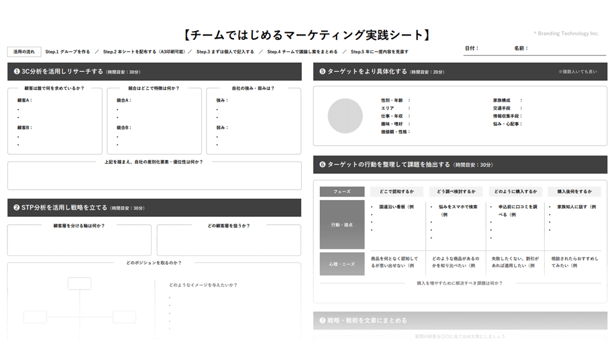
Task: Click the number 5 icon in the ターゲット header
Action: (x=322, y=71)
